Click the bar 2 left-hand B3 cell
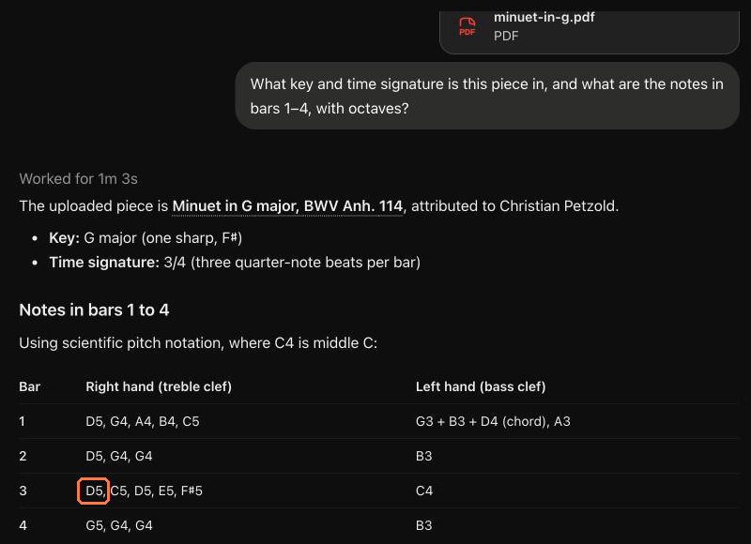The height and width of the screenshot is (544, 751). click(424, 456)
